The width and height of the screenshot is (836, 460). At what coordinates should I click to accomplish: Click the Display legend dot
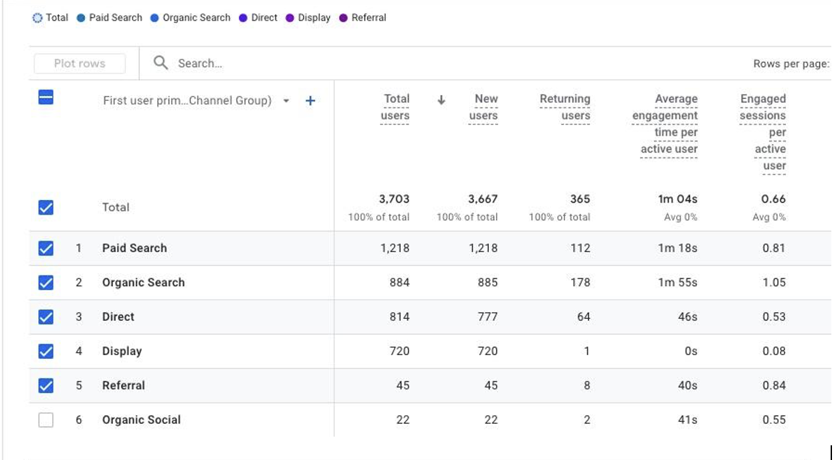pyautogui.click(x=290, y=18)
